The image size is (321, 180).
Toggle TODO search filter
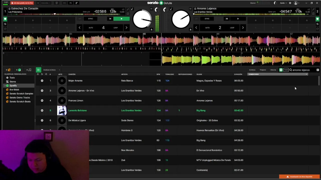point(286,70)
